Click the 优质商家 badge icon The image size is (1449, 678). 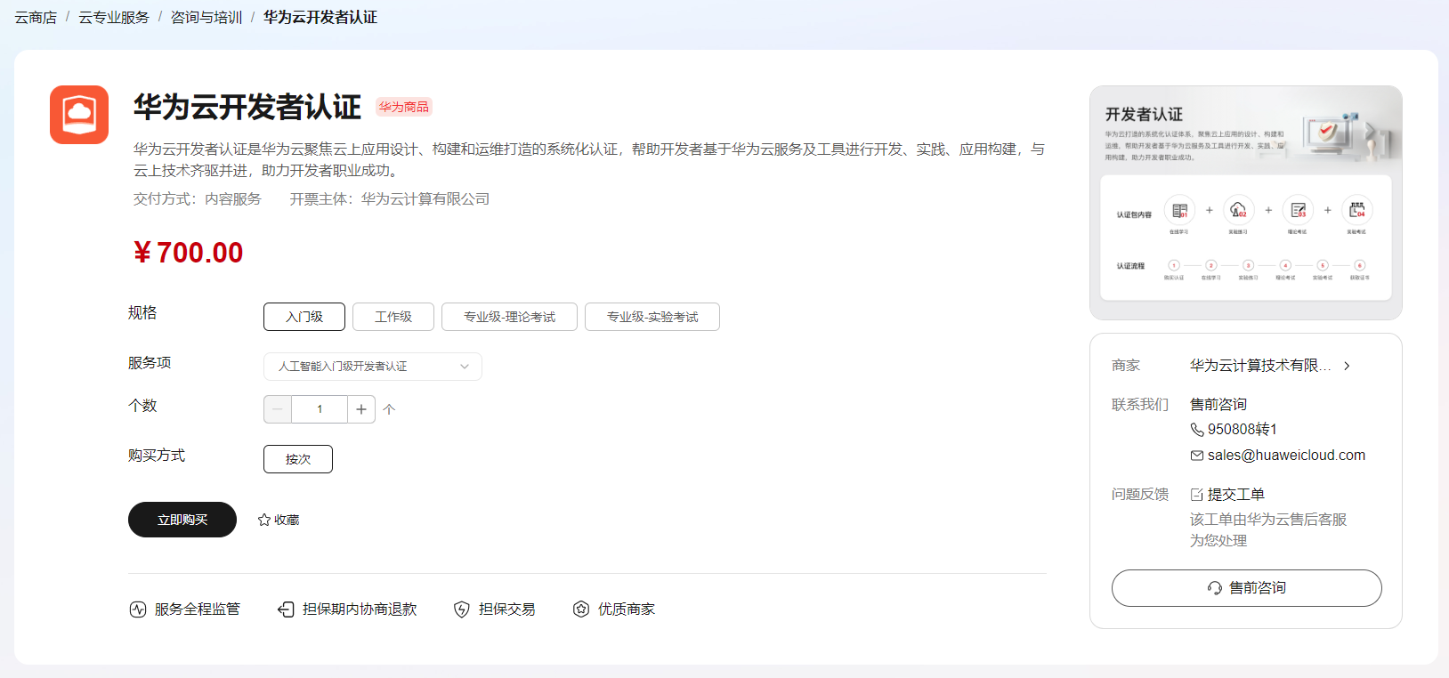click(581, 609)
